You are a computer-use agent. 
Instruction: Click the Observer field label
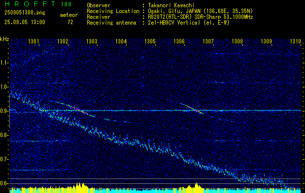(x=98, y=5)
